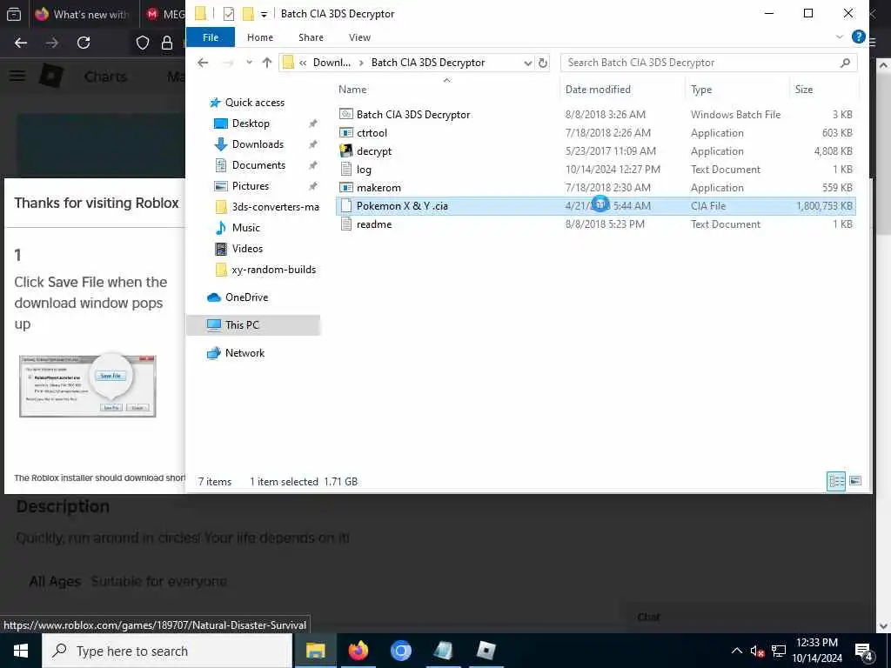Viewport: 891px width, 668px height.
Task: Open Roblox hamburger menu in browser
Action: click(17, 76)
